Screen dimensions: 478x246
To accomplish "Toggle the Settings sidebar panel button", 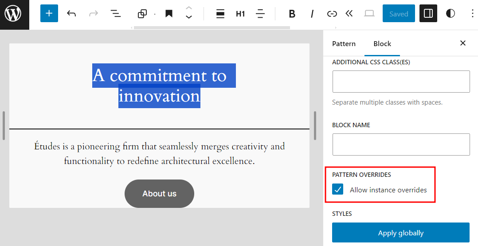I will tap(428, 14).
